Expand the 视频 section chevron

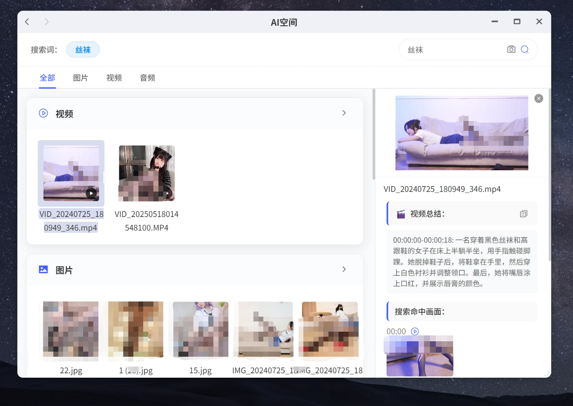tap(344, 113)
